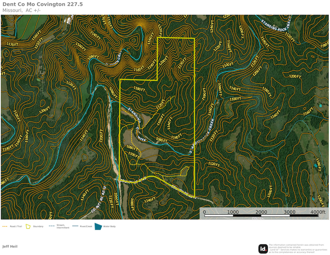Click the Water Body legend polygon icon
Viewport: 330px width, 255px height.
[98, 226]
